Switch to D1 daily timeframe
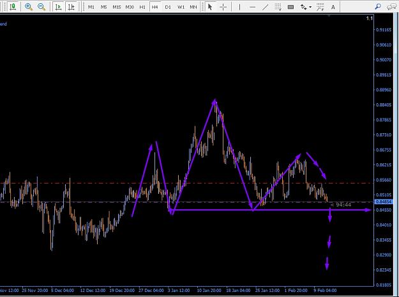This screenshot has height=297, width=399. click(168, 7)
